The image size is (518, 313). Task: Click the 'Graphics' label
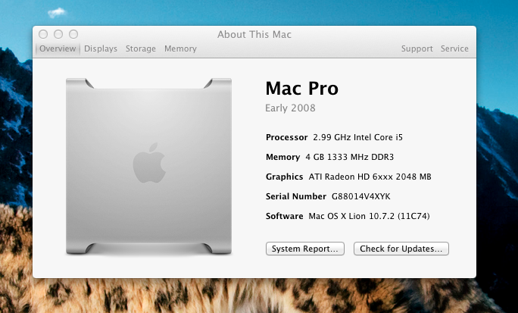click(284, 177)
